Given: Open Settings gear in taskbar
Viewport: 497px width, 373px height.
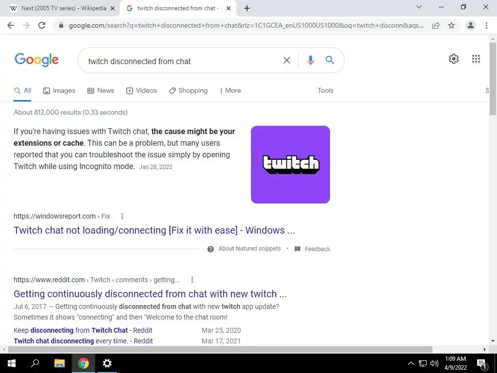Looking at the screenshot, I should pyautogui.click(x=107, y=363).
